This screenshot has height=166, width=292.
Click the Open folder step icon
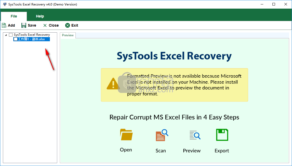(x=126, y=135)
